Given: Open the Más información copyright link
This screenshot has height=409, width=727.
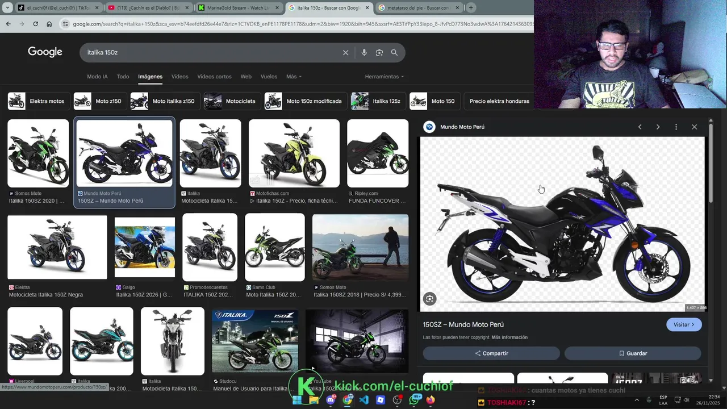Looking at the screenshot, I should pos(509,337).
